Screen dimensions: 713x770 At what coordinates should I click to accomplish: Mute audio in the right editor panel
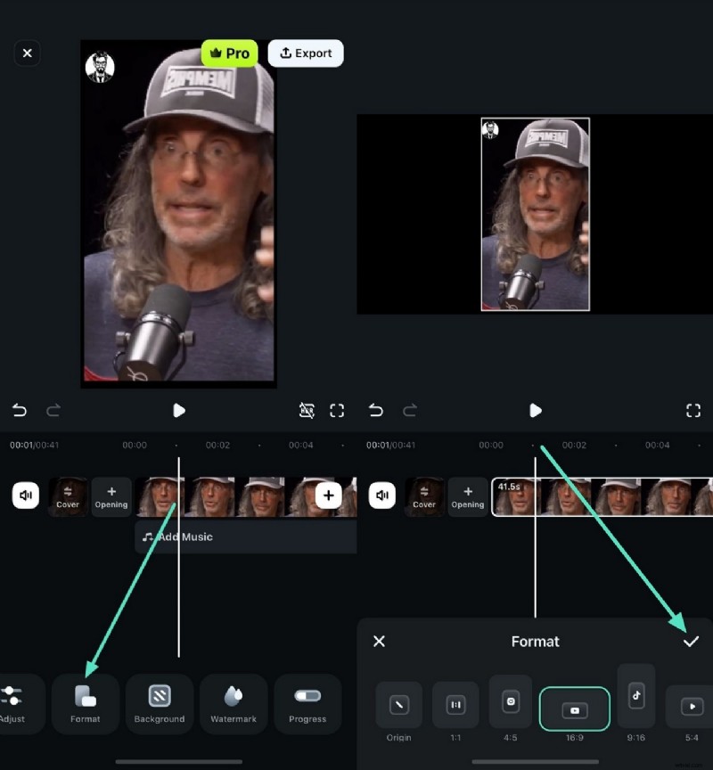pos(381,495)
